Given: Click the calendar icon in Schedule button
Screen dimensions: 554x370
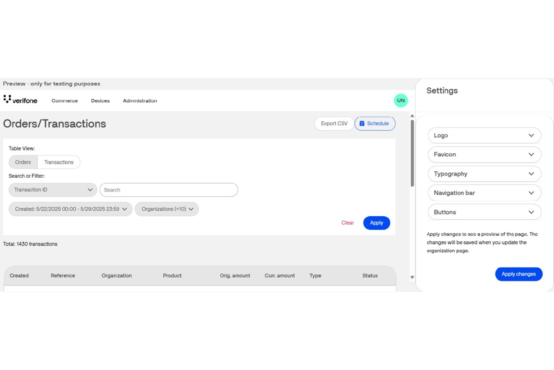Looking at the screenshot, I should coord(362,123).
